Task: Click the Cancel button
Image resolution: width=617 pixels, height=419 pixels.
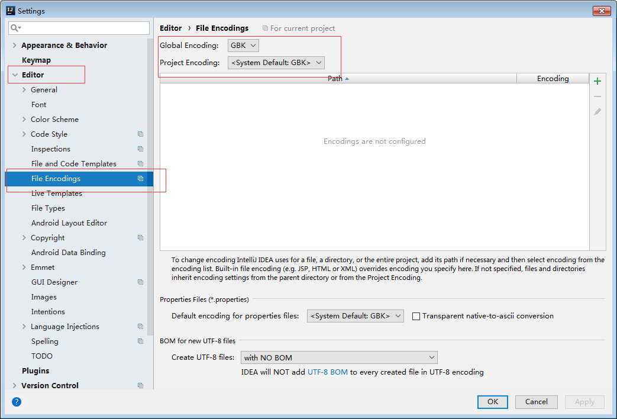Action: pyautogui.click(x=537, y=402)
